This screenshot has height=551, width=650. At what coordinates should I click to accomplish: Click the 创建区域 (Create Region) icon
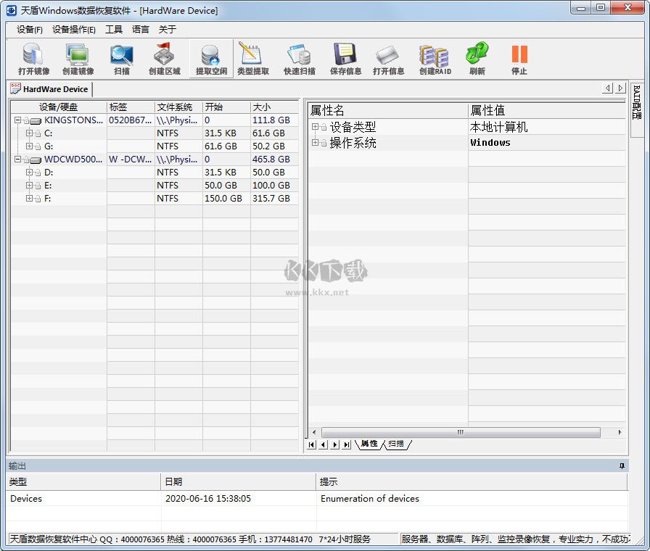165,57
